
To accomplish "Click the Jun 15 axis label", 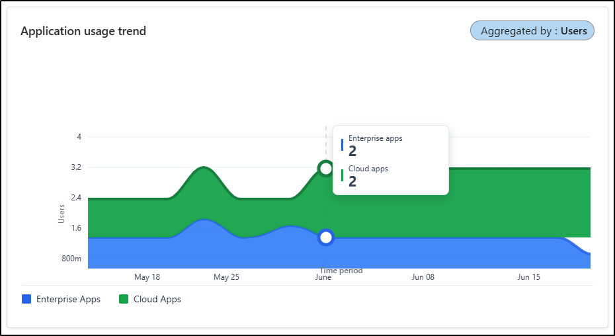I will point(529,277).
